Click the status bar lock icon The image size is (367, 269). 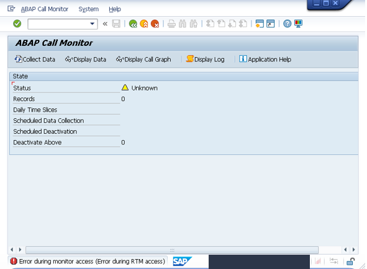coord(351,262)
